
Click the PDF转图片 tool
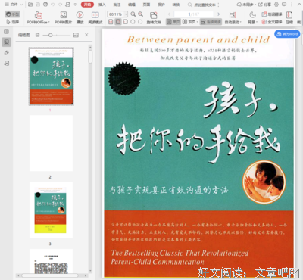coord(64,18)
